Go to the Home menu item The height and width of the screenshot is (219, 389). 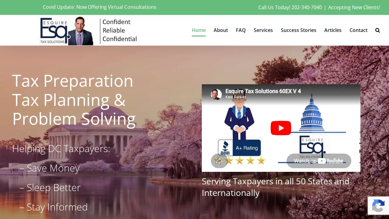(199, 30)
